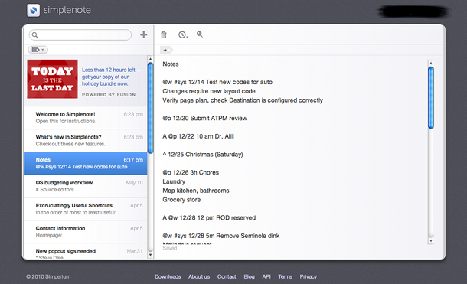Follow the holiday bundle ad link
Screen dimensions: 467x284
pos(111,77)
